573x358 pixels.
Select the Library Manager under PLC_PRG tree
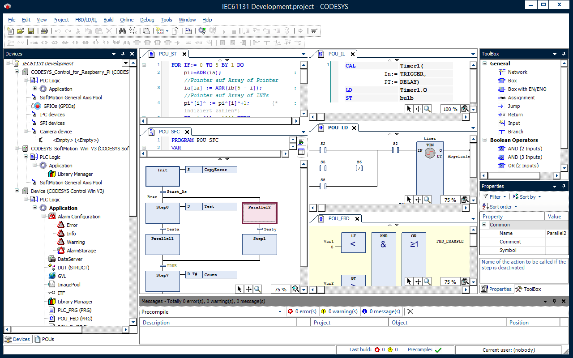(x=75, y=302)
